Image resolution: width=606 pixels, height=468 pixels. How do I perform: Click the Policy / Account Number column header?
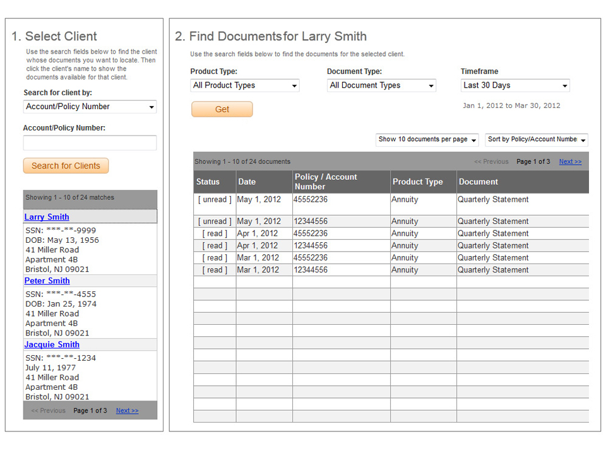click(326, 182)
